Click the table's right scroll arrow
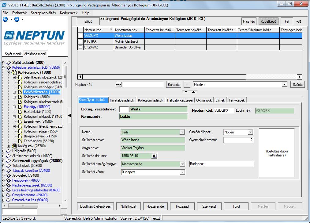The width and height of the screenshot is (310, 223). tap(300, 77)
